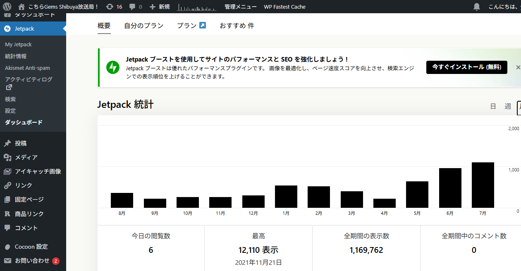This screenshot has width=521, height=271.
Task: Click the 2021年11月21日 date
Action: (x=258, y=262)
